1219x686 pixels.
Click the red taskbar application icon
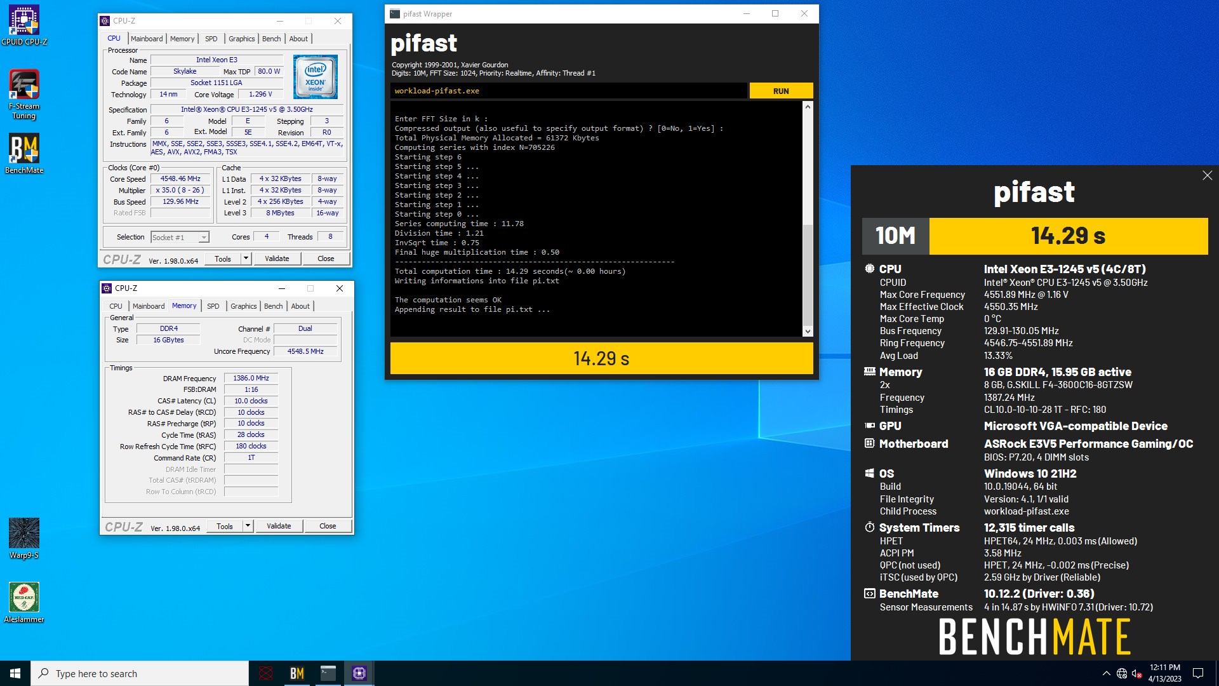tap(266, 673)
